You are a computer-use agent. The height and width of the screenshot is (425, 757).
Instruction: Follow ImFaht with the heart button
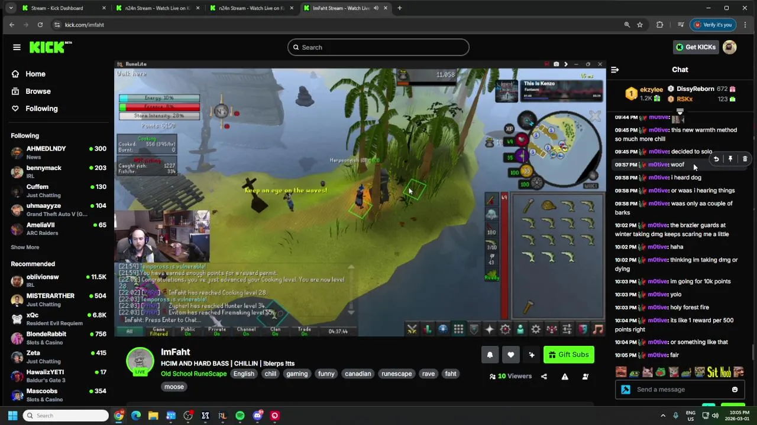pyautogui.click(x=510, y=355)
